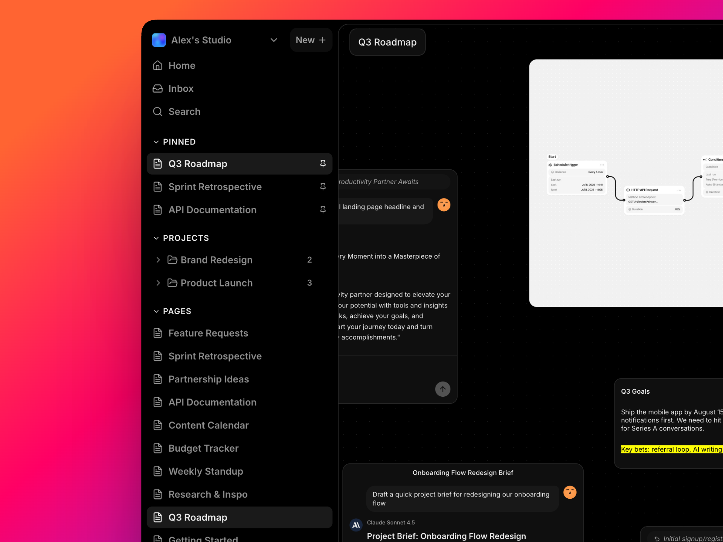Open the workspace dropdown next to Alex's Studio
The height and width of the screenshot is (542, 723).
pos(274,40)
